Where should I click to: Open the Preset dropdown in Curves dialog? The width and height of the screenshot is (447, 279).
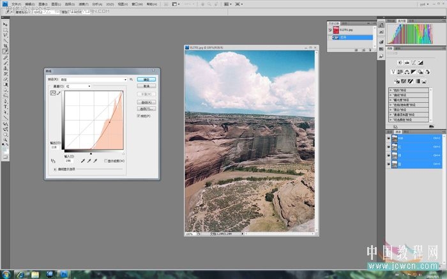(x=93, y=80)
